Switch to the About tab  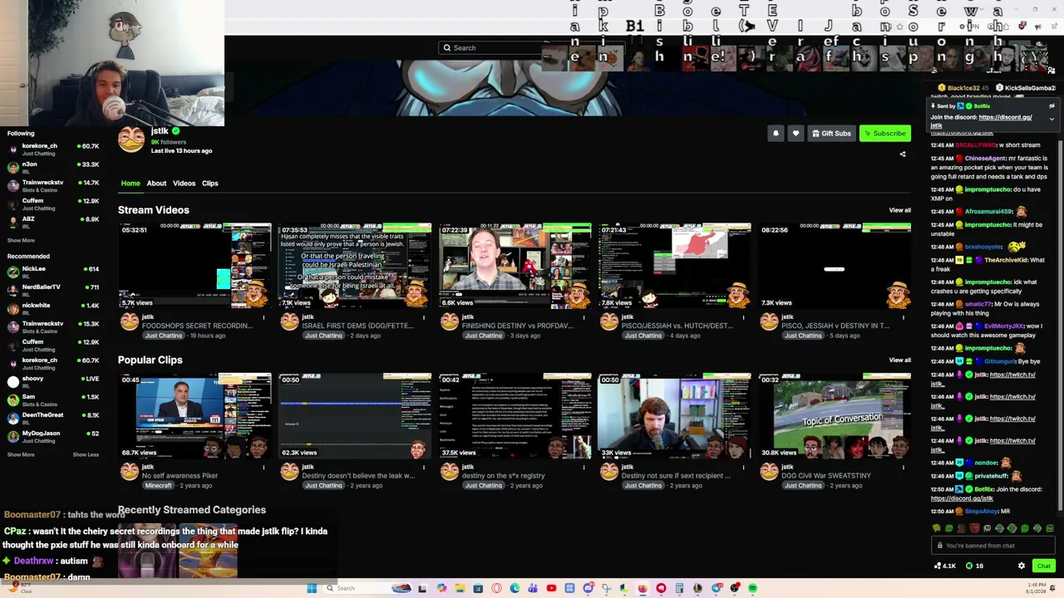156,184
